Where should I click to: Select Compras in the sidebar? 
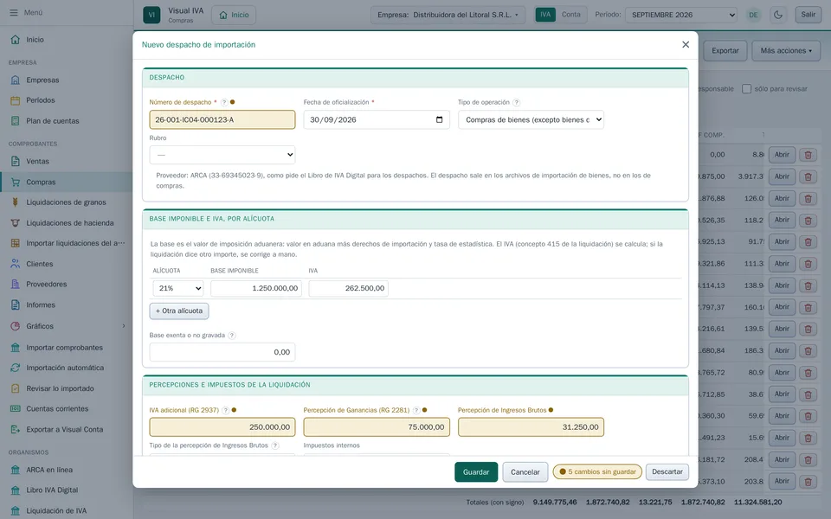[67, 182]
